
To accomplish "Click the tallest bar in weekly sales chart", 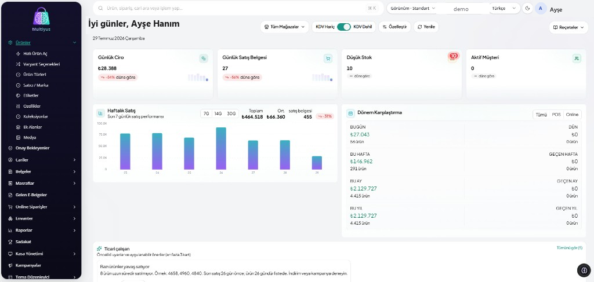I will pyautogui.click(x=221, y=148).
